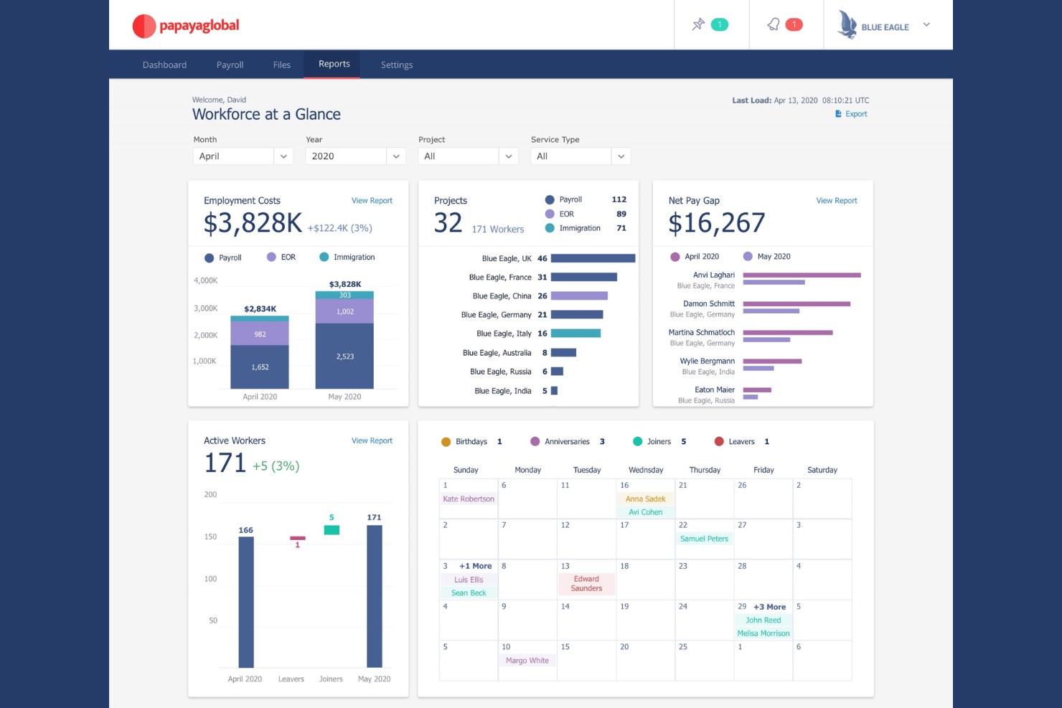This screenshot has width=1062, height=708.
Task: Go to the Dashboard tab
Action: coord(164,65)
